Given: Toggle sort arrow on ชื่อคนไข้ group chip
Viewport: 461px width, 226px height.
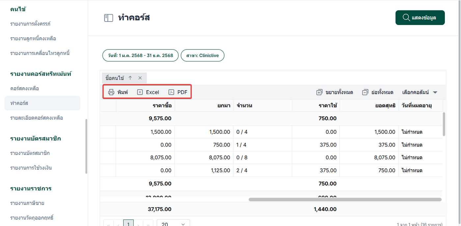Looking at the screenshot, I should (130, 78).
